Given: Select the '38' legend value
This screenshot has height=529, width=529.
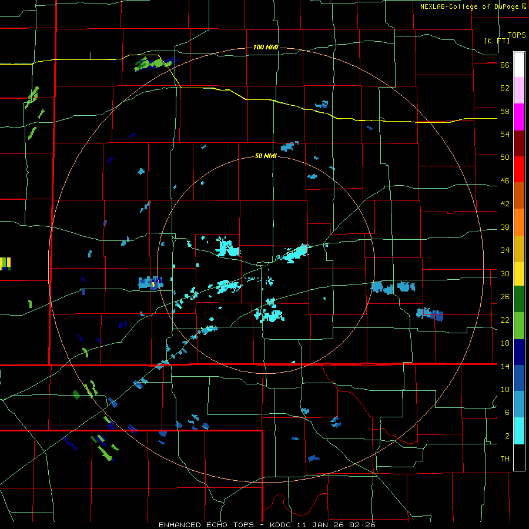Looking at the screenshot, I should coord(505,227).
